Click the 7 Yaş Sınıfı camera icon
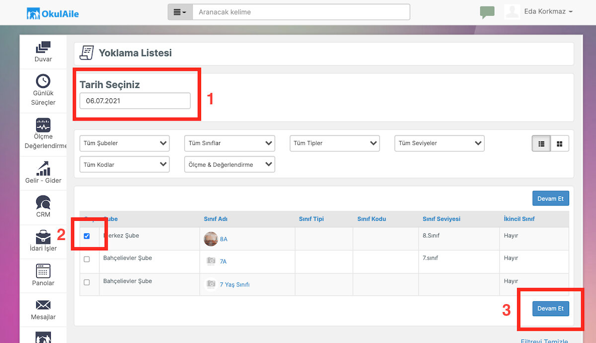Image resolution: width=596 pixels, height=343 pixels. pos(211,284)
